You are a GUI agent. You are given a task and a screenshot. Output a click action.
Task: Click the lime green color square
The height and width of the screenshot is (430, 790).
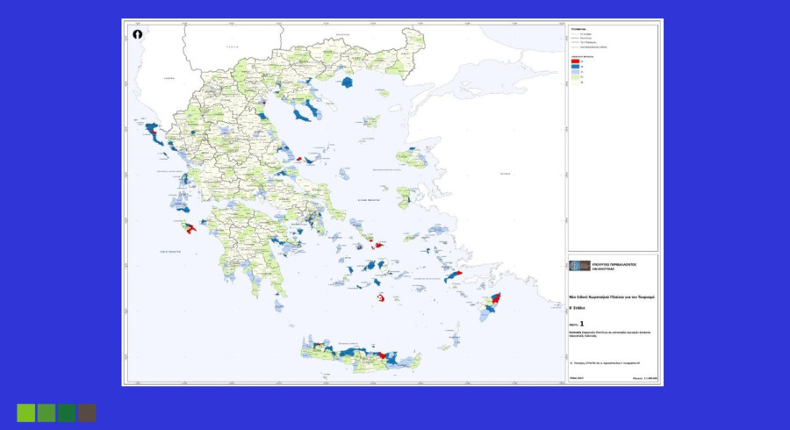[25, 412]
